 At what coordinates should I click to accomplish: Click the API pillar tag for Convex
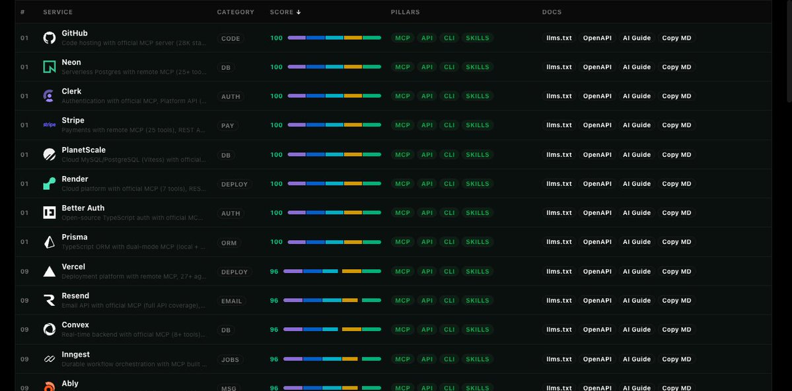(427, 330)
